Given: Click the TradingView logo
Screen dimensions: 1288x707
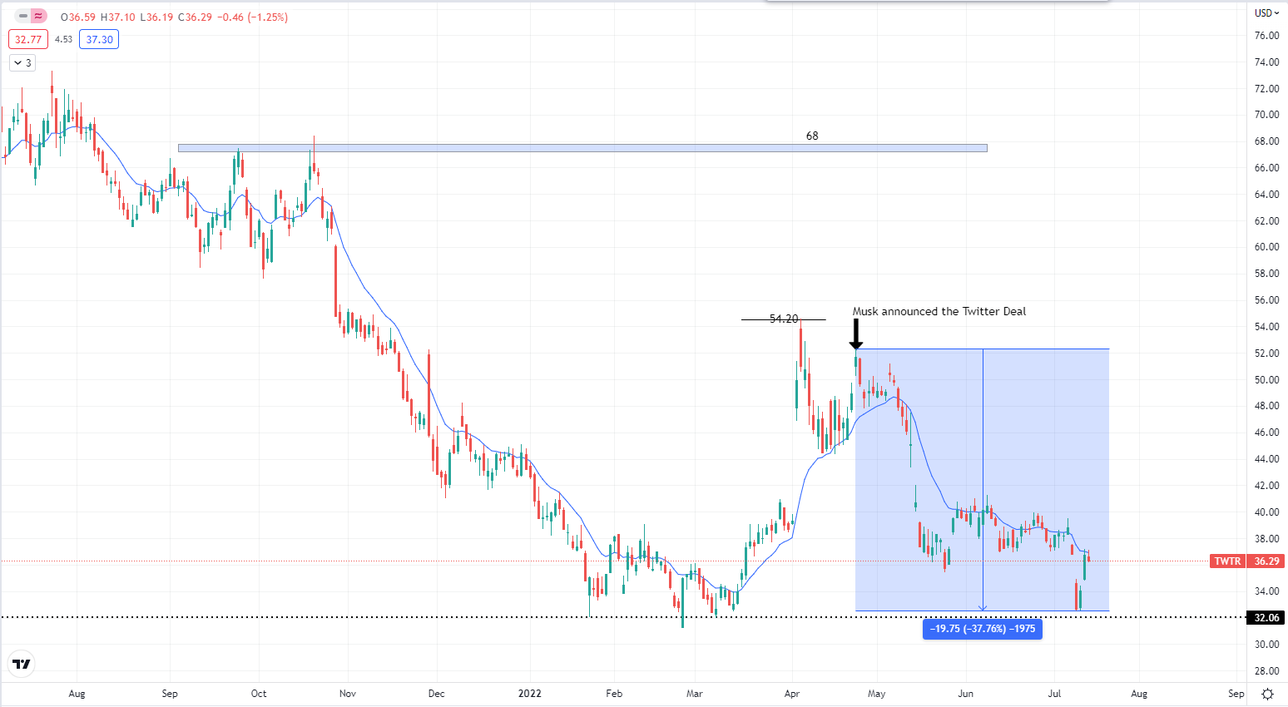Looking at the screenshot, I should (22, 664).
